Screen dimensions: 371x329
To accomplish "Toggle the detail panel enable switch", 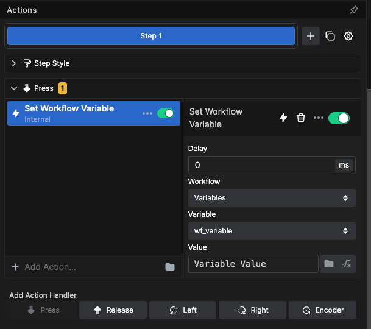I will tap(339, 118).
